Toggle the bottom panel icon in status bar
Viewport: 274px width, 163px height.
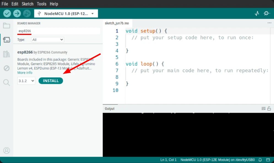coord(268,160)
